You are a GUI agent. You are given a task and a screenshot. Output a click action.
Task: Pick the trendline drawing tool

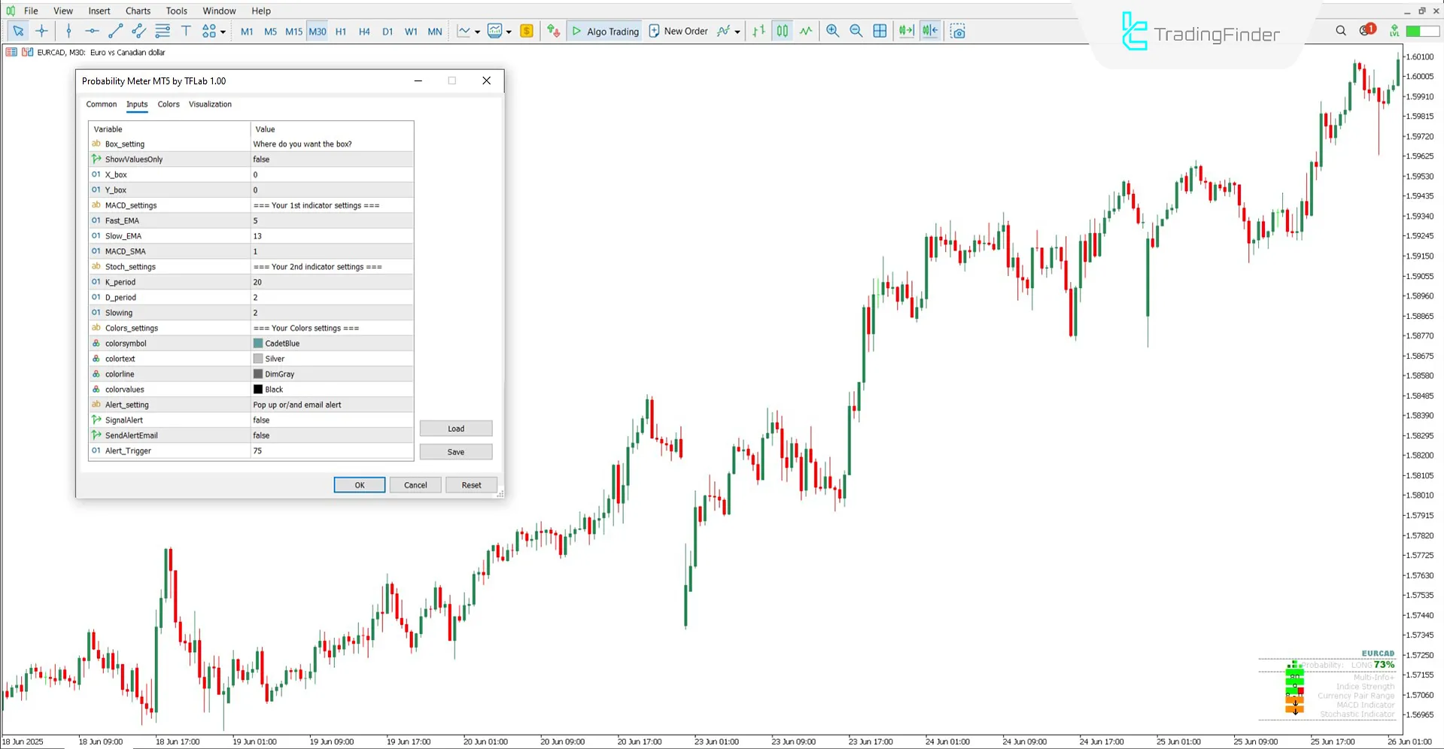pyautogui.click(x=115, y=31)
